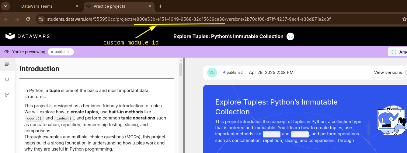The image size is (407, 153).
Task: Open the View versions button
Action: 389,73
